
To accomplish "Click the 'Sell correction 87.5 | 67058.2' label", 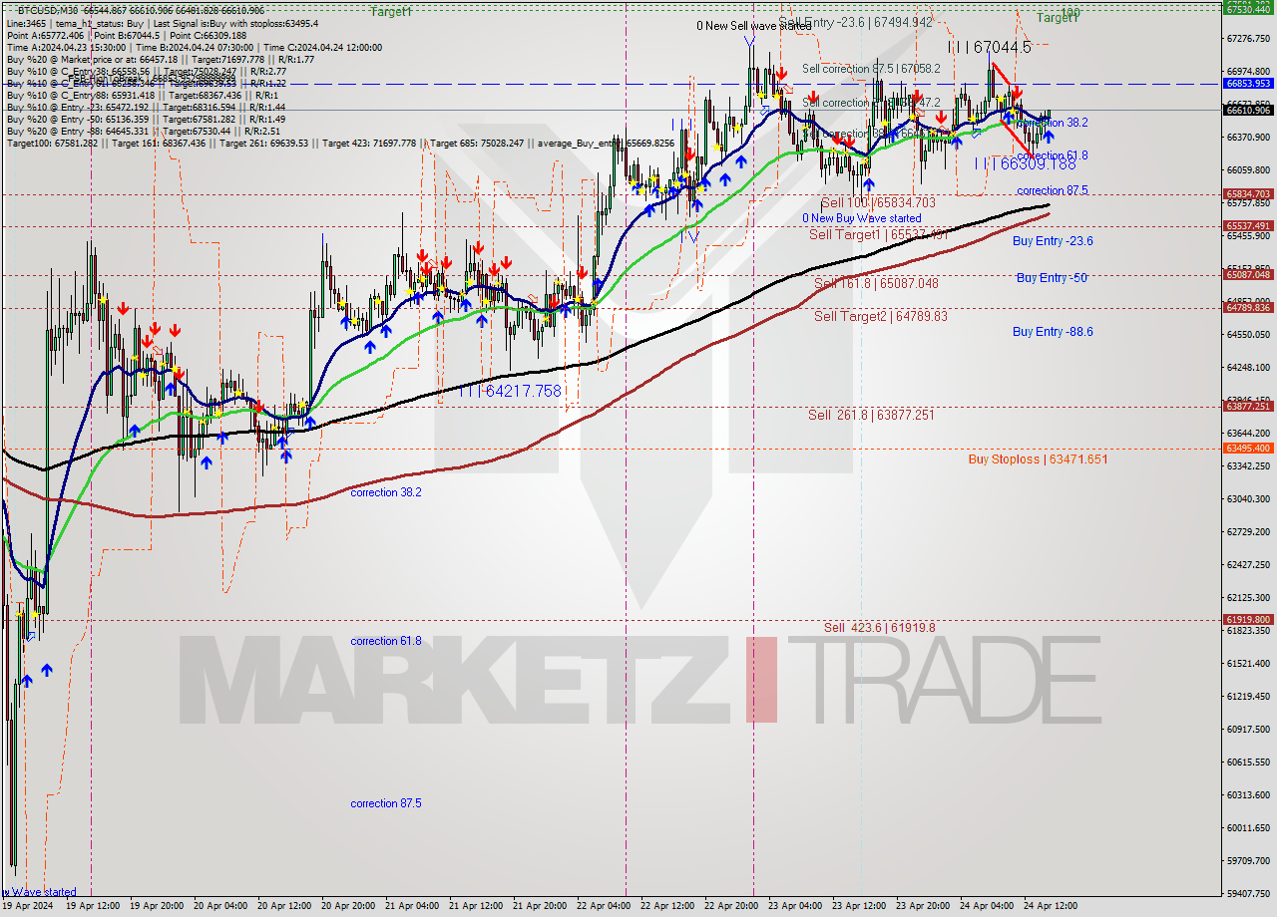I will click(871, 69).
